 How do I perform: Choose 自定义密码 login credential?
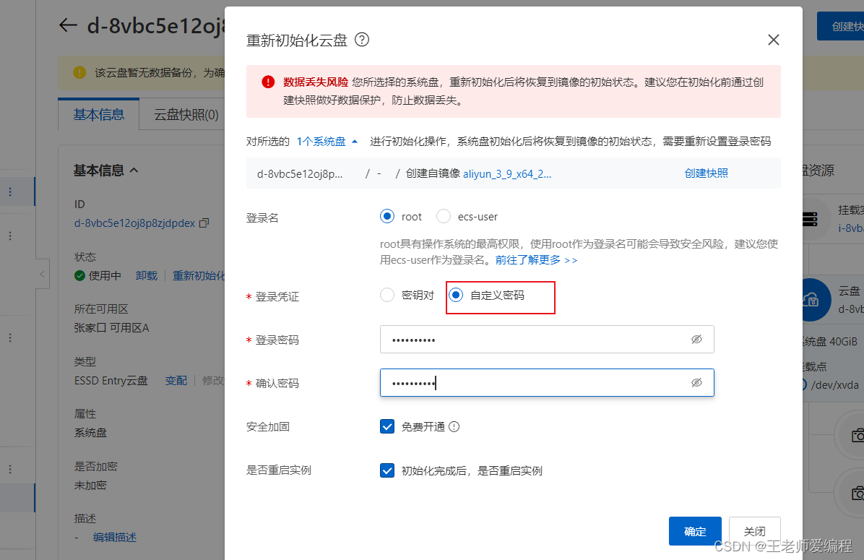click(456, 296)
